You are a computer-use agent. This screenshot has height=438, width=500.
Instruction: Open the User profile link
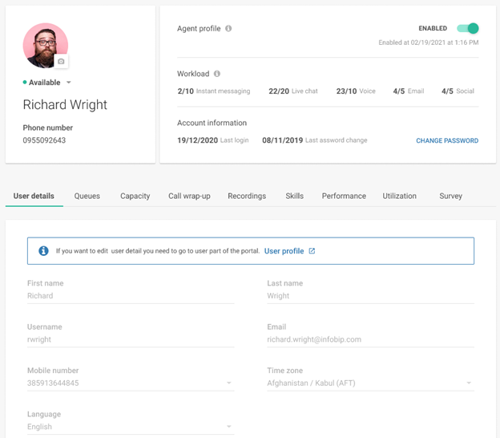(284, 251)
